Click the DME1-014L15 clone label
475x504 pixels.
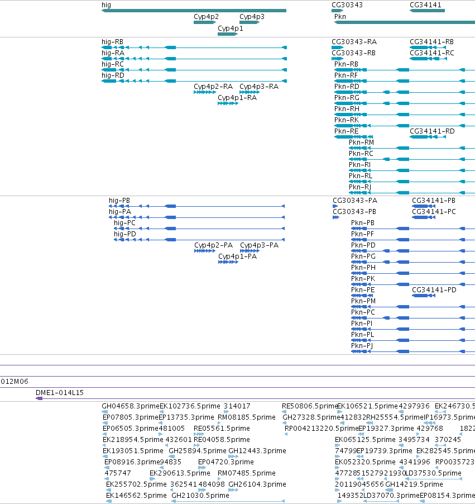tap(60, 393)
